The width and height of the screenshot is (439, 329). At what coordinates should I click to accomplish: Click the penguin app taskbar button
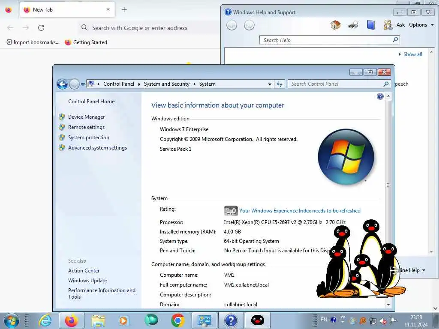[x=258, y=320]
